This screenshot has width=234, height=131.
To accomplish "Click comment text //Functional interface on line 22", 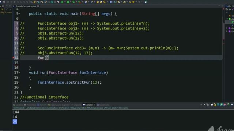I will (x=44, y=97).
